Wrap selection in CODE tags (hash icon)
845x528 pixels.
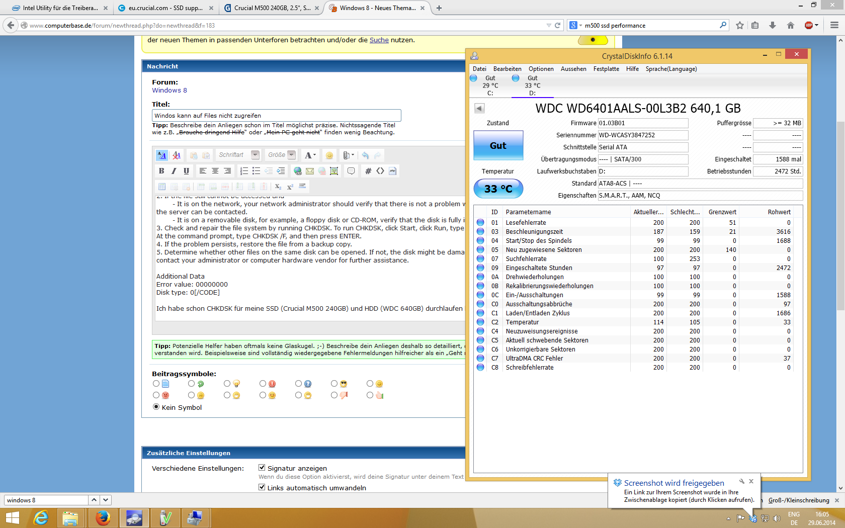(x=368, y=171)
